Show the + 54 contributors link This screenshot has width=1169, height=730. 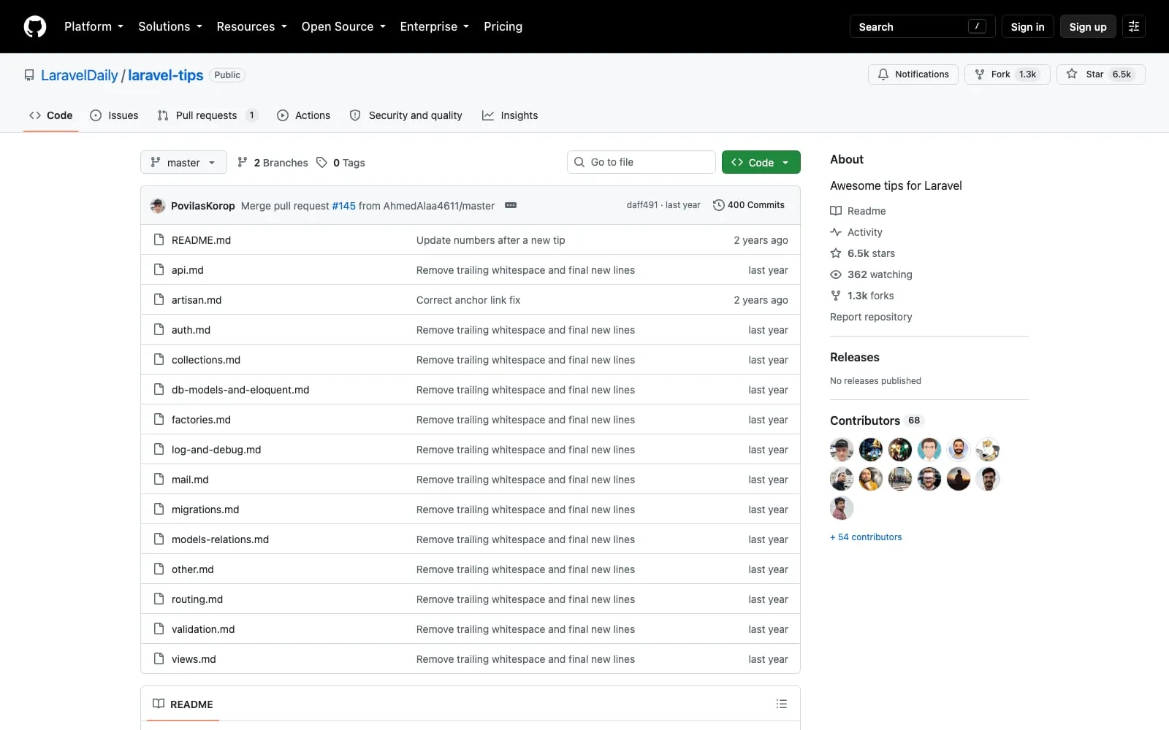(x=866, y=537)
